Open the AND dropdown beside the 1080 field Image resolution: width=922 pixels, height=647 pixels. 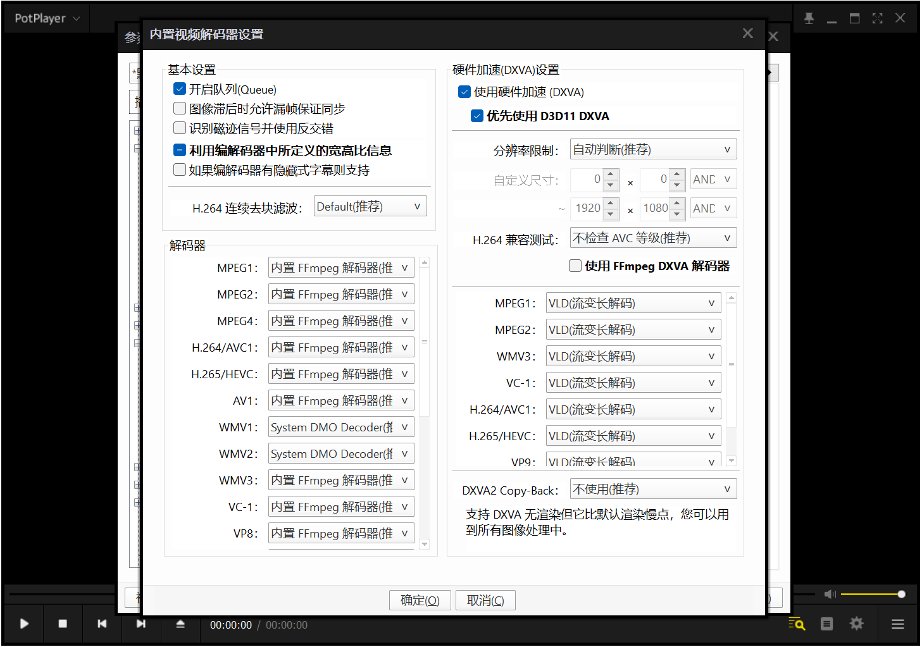[x=713, y=208]
